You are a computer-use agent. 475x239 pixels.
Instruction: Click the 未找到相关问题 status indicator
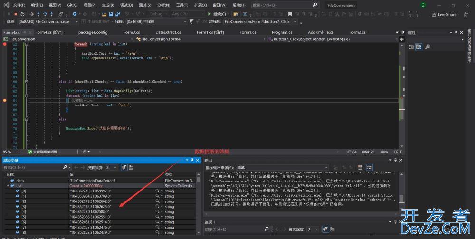43,152
